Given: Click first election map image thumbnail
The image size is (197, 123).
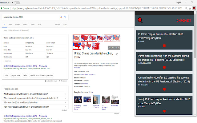Looking at the screenshot, I should point(77,38).
